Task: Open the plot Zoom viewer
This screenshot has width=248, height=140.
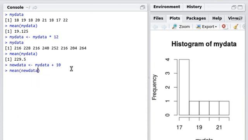Action: (181, 26)
